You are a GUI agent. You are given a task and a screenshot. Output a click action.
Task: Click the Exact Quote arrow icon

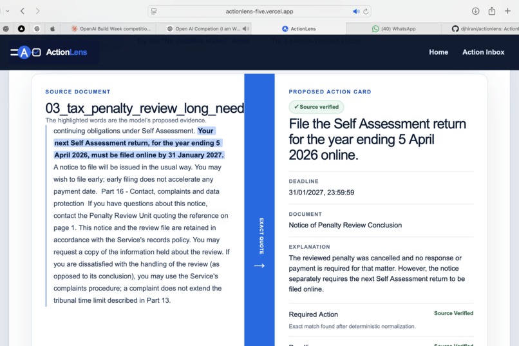pos(259,265)
